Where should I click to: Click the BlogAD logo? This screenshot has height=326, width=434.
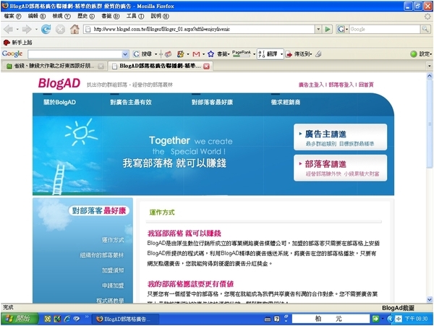tap(59, 83)
